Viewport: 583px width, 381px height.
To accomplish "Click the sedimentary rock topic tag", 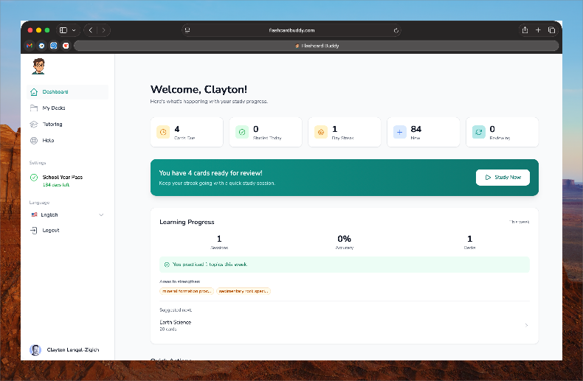I will [x=244, y=291].
